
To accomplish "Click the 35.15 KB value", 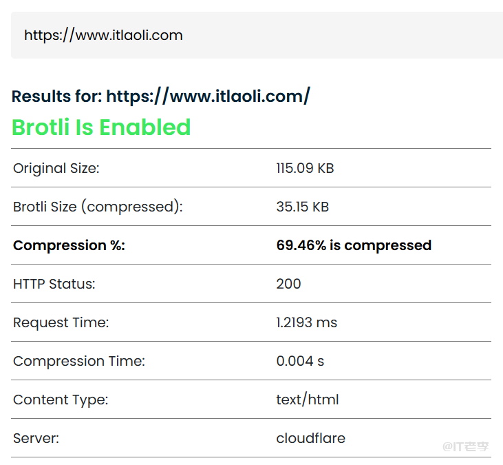I will tap(303, 207).
